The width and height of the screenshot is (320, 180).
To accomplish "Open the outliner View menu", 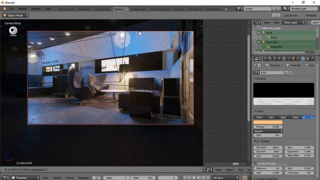I will point(266,22).
